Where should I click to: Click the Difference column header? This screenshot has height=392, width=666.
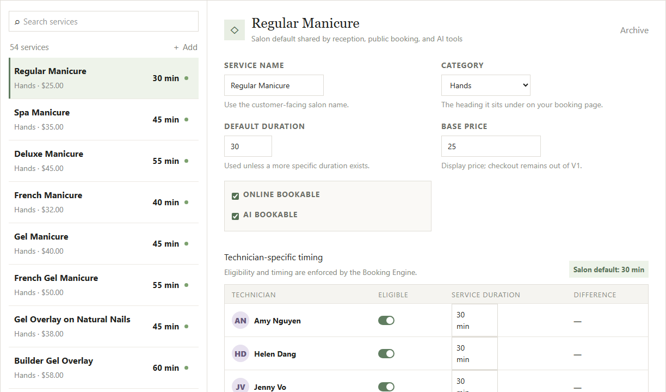(x=595, y=295)
